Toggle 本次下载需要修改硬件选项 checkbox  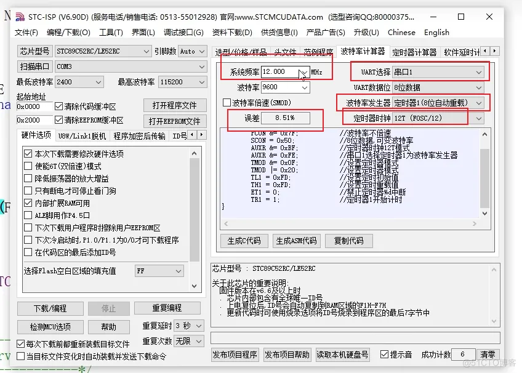point(28,154)
